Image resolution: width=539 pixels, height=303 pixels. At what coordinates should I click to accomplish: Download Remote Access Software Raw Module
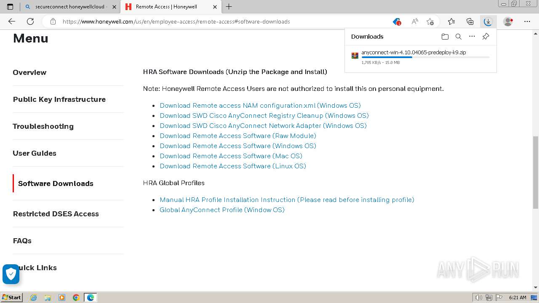pos(238,136)
